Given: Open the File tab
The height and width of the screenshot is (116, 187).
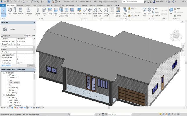Looking at the screenshot, I should [x=3, y=5].
